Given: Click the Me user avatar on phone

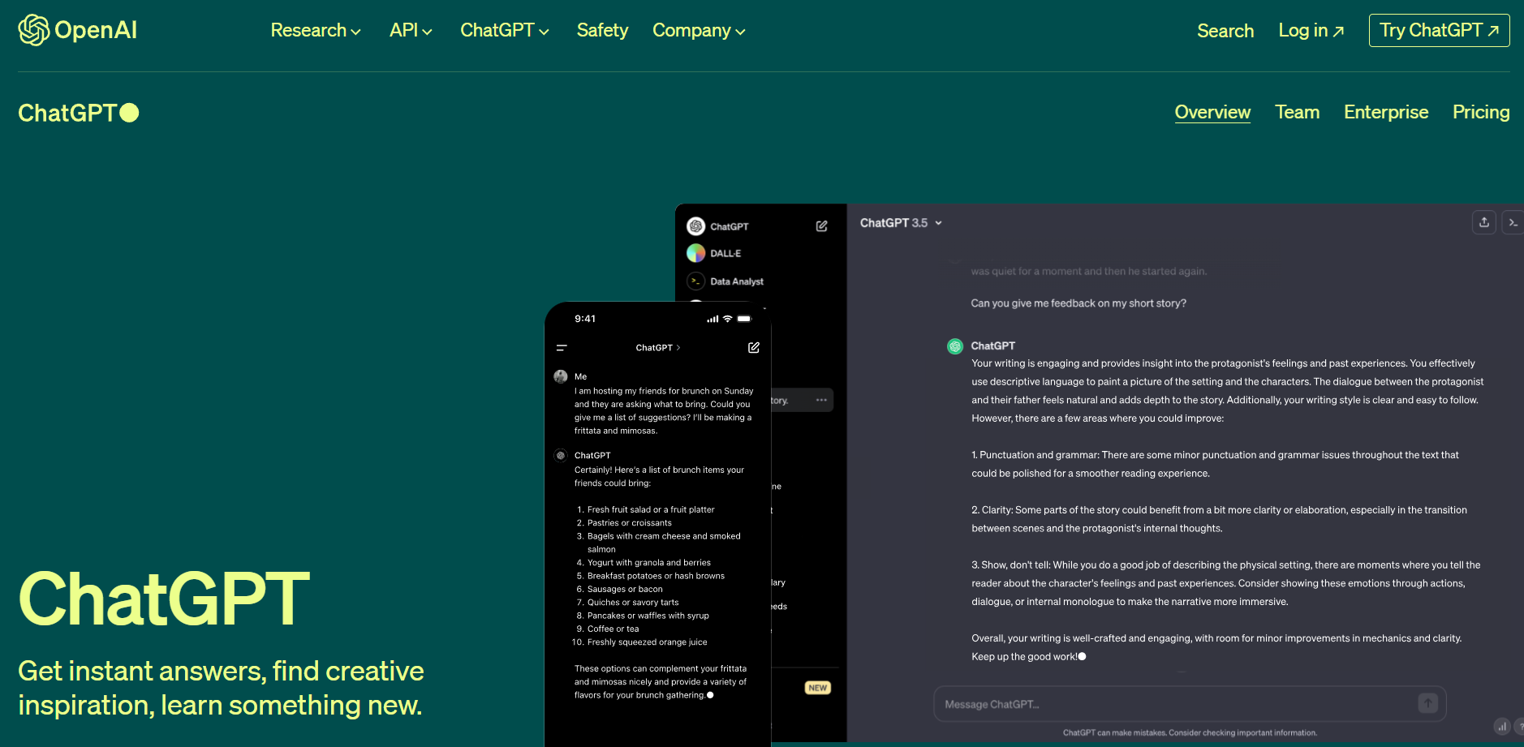Looking at the screenshot, I should point(561,376).
